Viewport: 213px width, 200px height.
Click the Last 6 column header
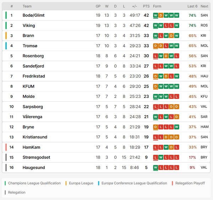point(192,6)
